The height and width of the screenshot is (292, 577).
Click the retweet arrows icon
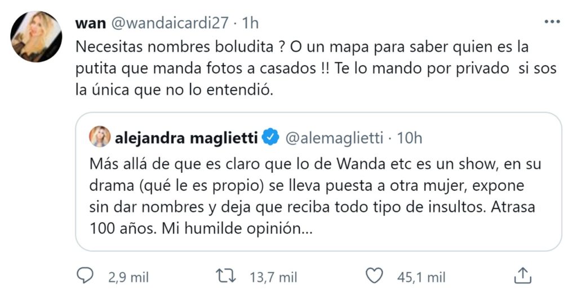coord(227,275)
